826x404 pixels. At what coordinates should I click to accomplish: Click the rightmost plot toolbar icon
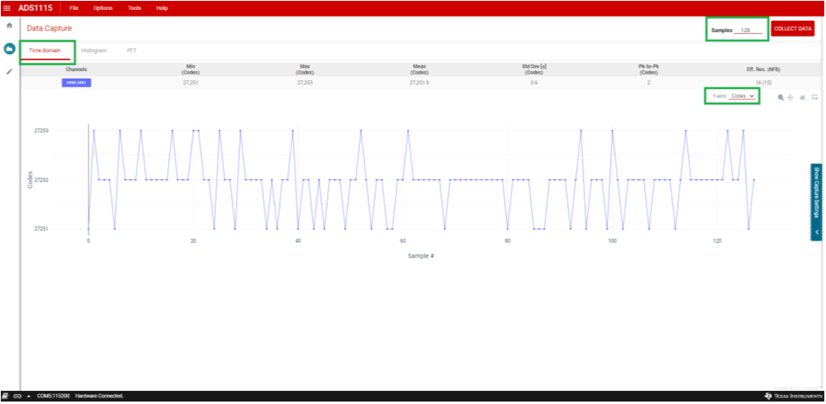click(x=814, y=97)
